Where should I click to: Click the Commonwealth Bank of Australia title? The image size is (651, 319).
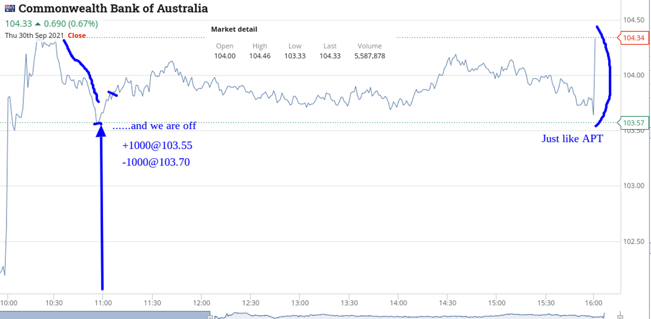click(x=113, y=9)
